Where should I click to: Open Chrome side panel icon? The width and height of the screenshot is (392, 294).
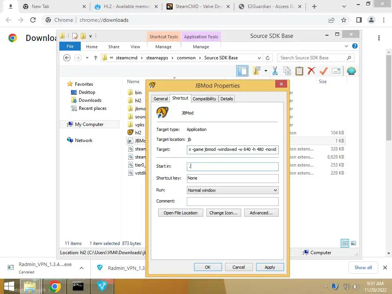pos(359,20)
